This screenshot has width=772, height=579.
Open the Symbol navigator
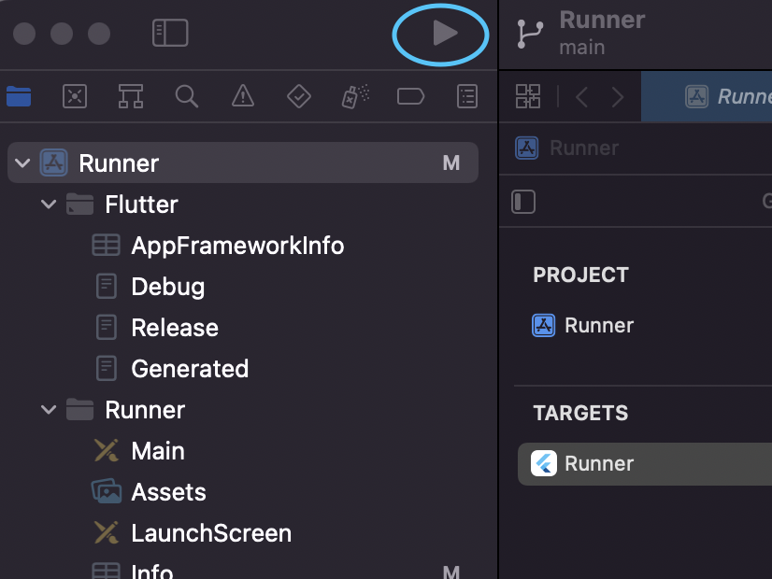(131, 96)
